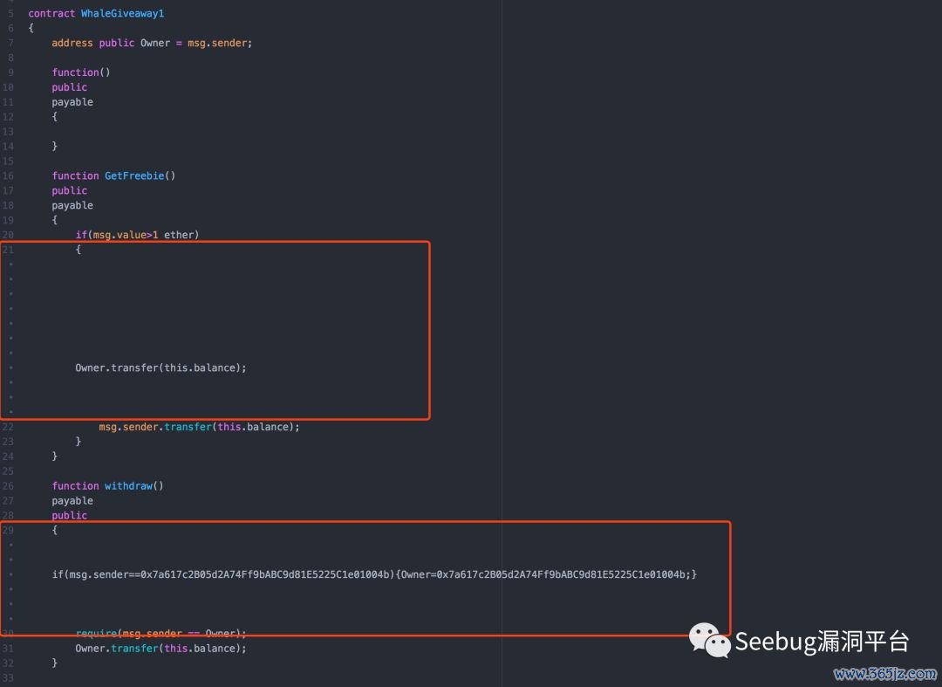This screenshot has width=942, height=687.
Task: Click the Owner.transfer statement on line 31
Action: click(160, 649)
